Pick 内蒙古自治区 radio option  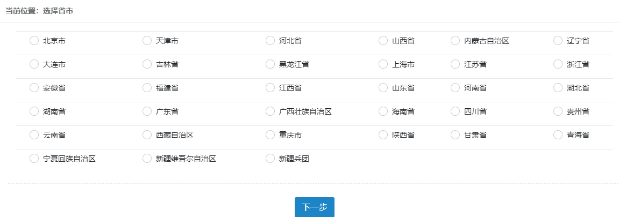click(x=455, y=41)
